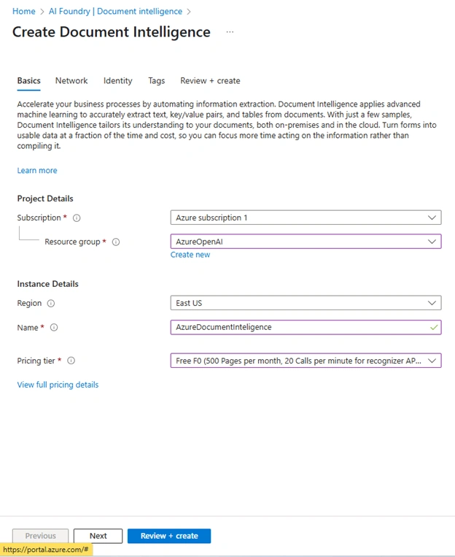Click the Previous button
The height and width of the screenshot is (557, 455).
(x=40, y=536)
